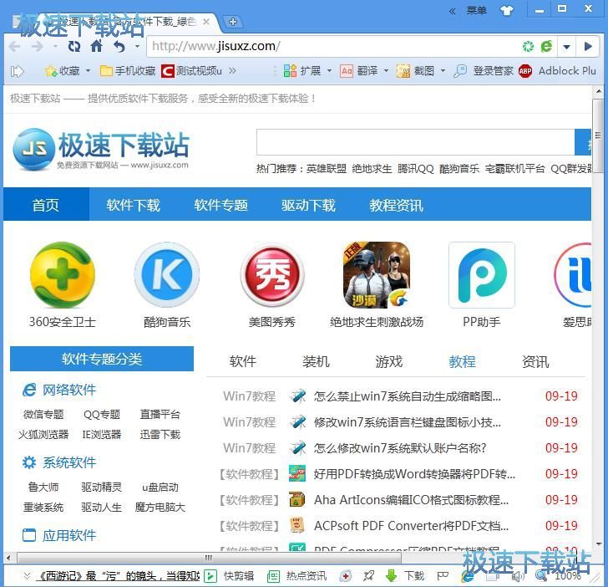Expand the 截图 dropdown arrow

point(443,71)
